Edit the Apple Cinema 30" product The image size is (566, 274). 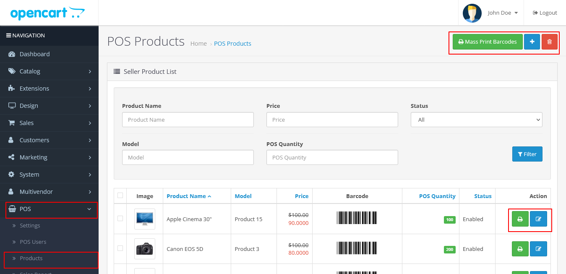(x=538, y=219)
